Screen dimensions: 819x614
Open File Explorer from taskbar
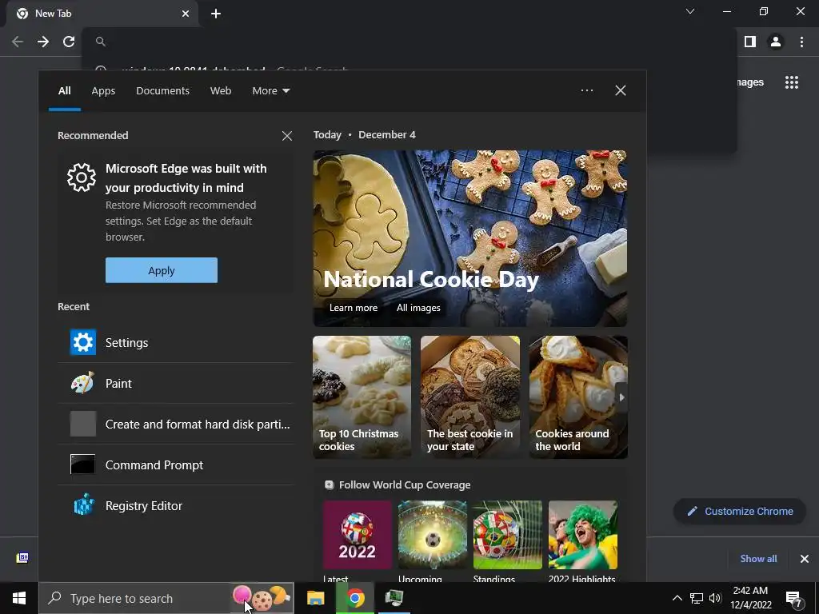315,598
